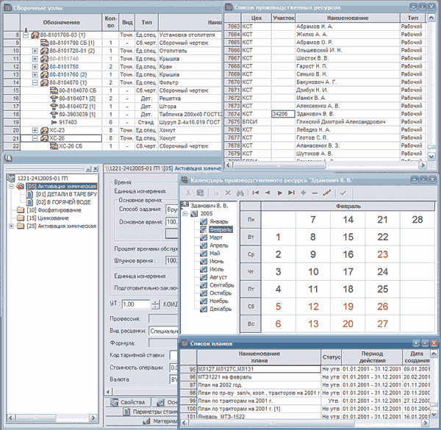Toggle the Февраль month checkbox
The width and height of the screenshot is (441, 430).
204,229
